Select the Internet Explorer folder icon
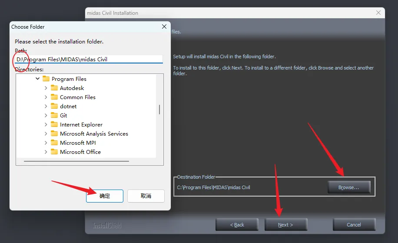The height and width of the screenshot is (243, 398). (x=54, y=124)
